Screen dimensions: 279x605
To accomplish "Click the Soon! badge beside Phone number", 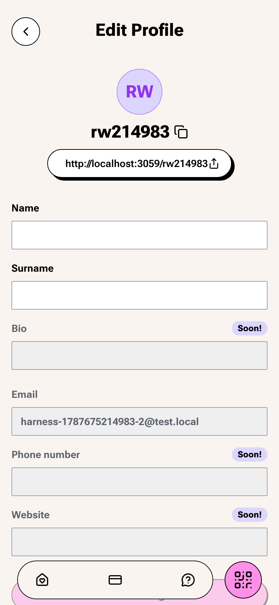I will (x=250, y=454).
